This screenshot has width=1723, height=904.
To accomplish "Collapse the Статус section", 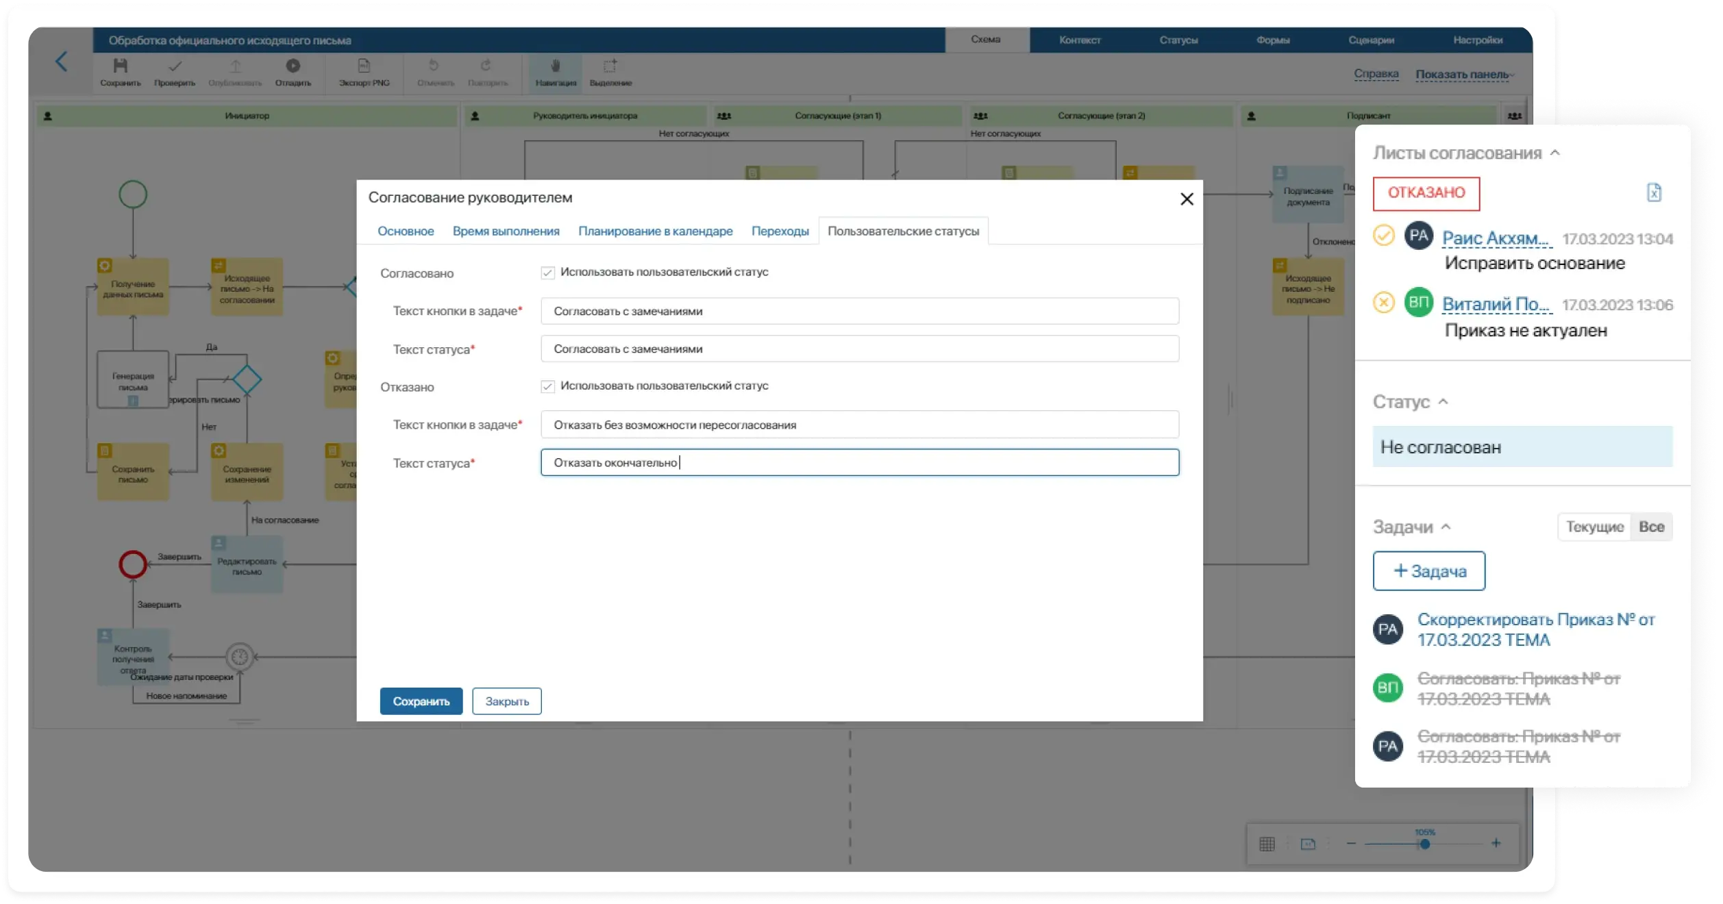I will coord(1443,401).
